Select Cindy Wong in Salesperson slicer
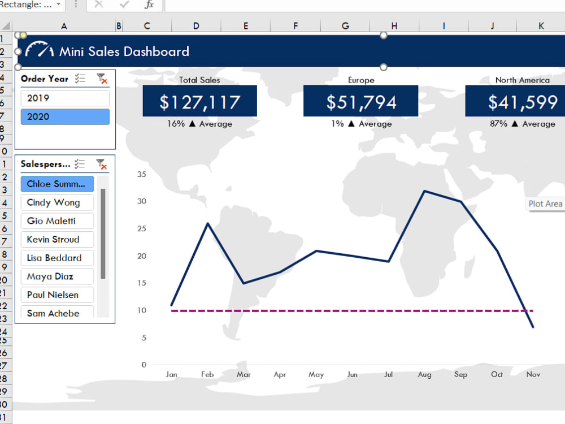Image resolution: width=565 pixels, height=424 pixels. pos(57,202)
